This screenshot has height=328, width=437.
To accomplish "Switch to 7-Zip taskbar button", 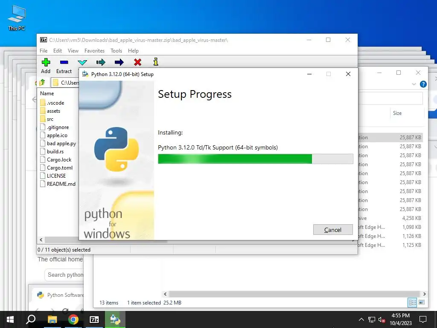I will coord(94,319).
